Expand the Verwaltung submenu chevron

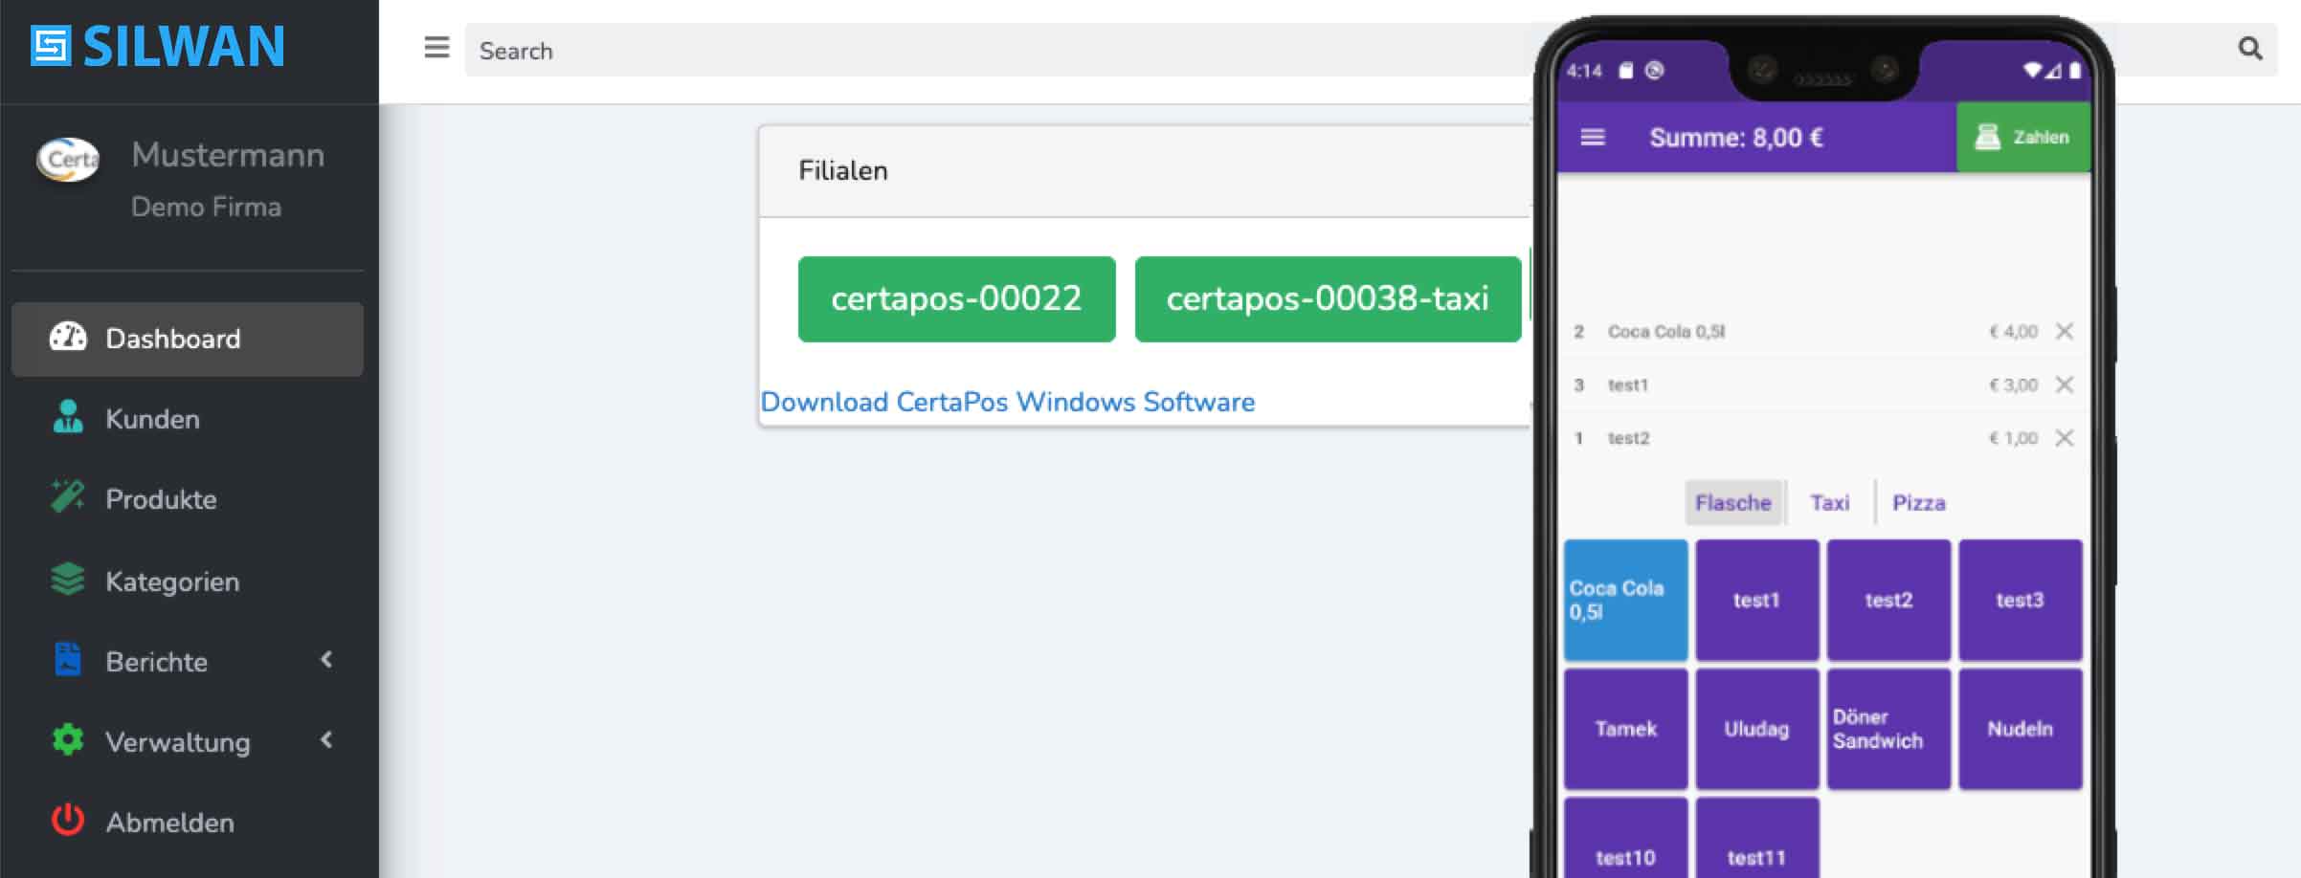[x=327, y=740]
